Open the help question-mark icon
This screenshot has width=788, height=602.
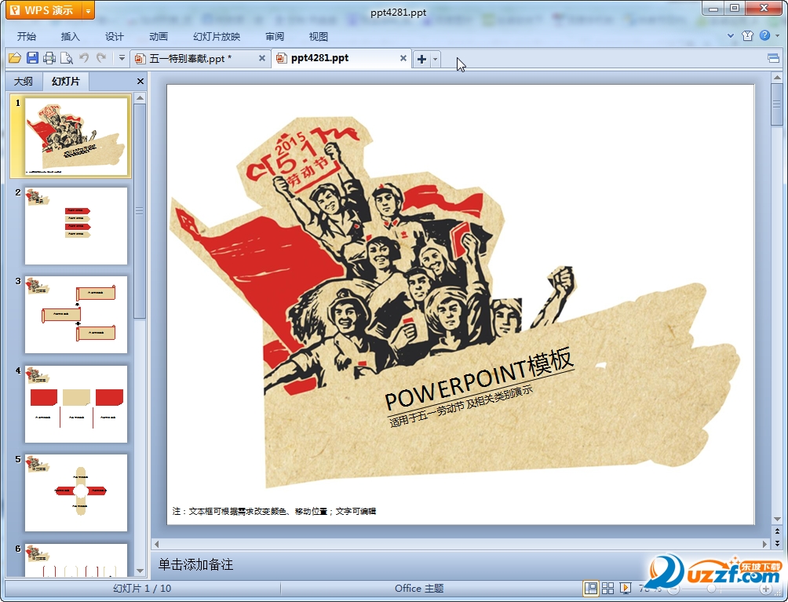[765, 35]
